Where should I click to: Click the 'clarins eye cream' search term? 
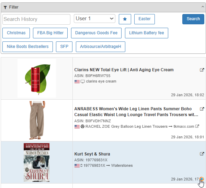pyautogui.click(x=101, y=82)
